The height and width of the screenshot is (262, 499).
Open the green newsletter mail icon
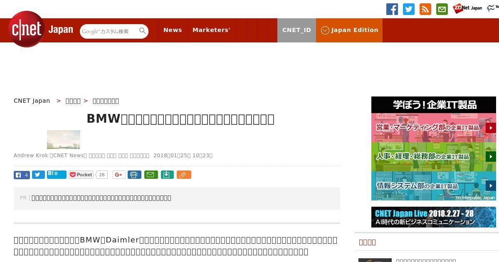pos(442,9)
